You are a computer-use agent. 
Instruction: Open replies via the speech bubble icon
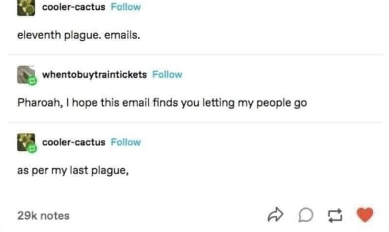click(x=306, y=215)
